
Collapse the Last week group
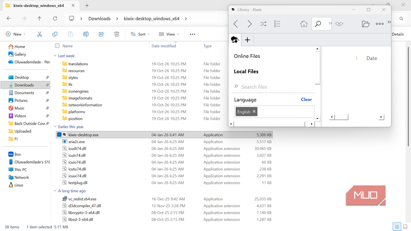pyautogui.click(x=55, y=56)
